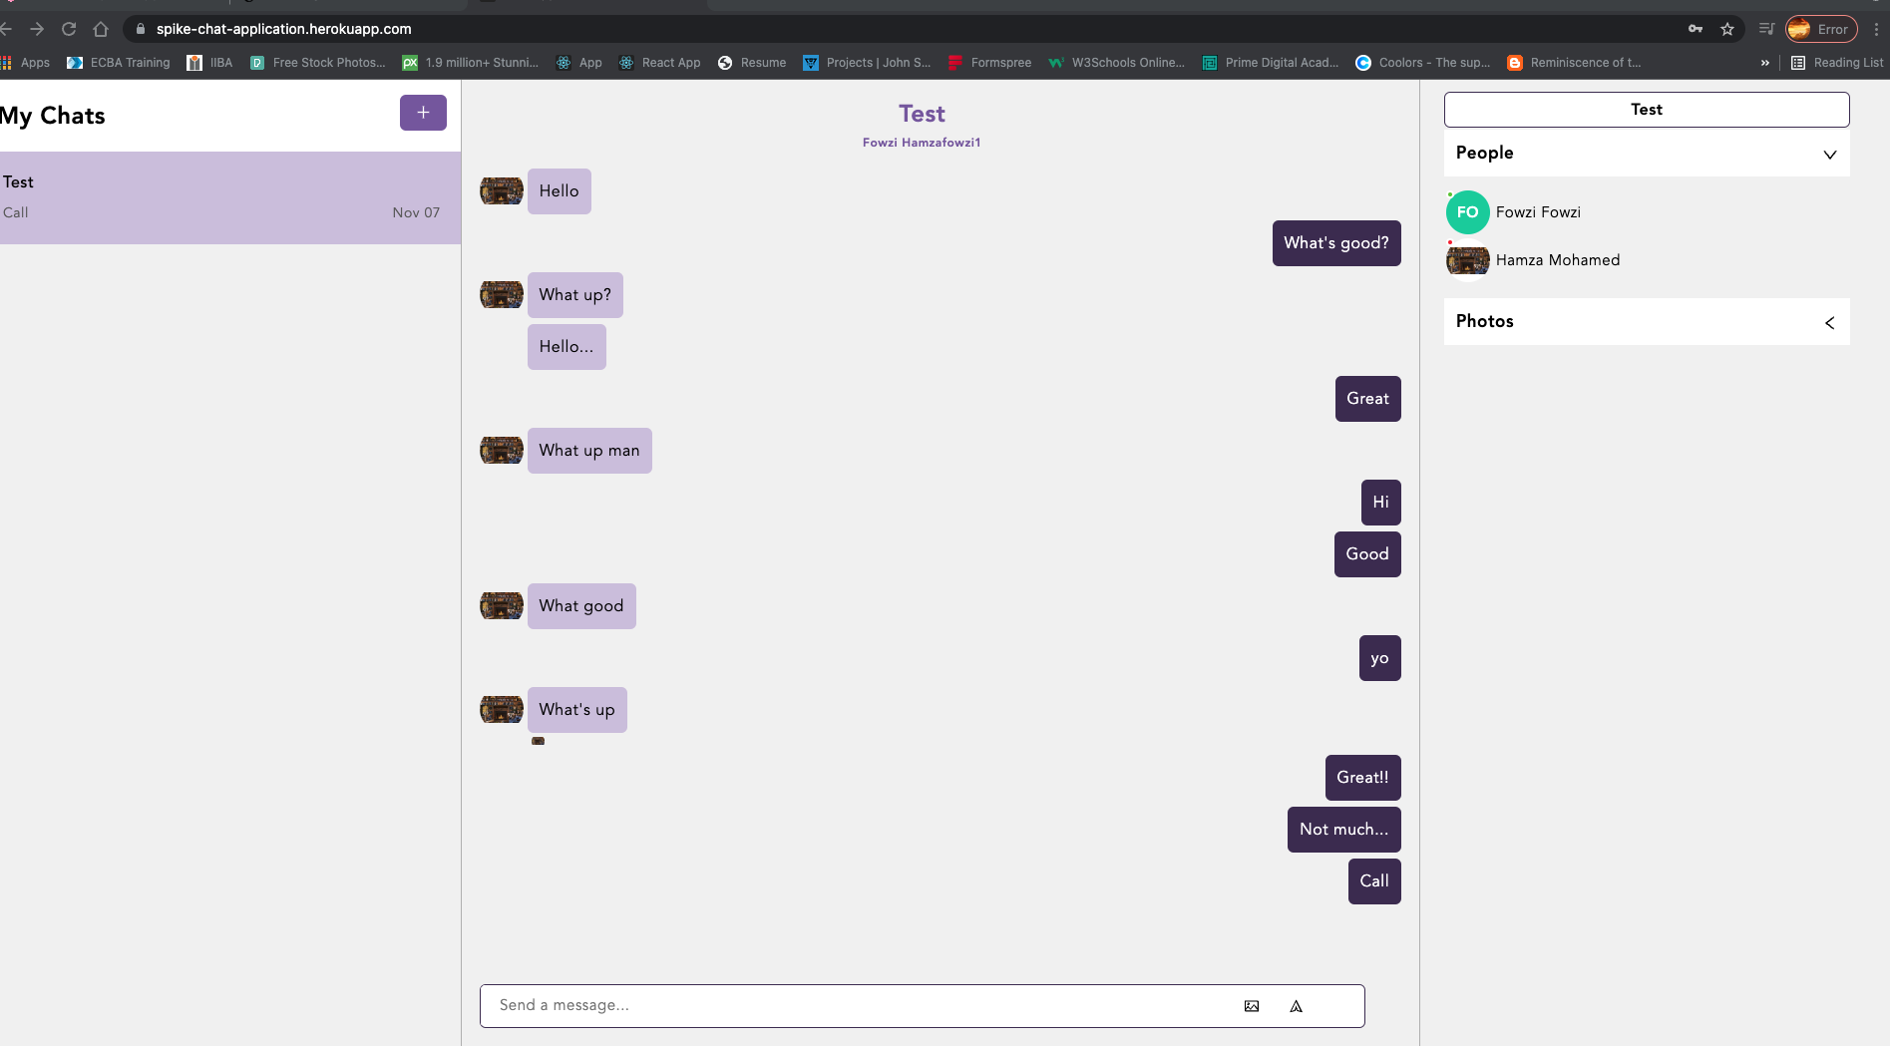Click the browser reload icon
This screenshot has width=1890, height=1046.
(x=69, y=29)
